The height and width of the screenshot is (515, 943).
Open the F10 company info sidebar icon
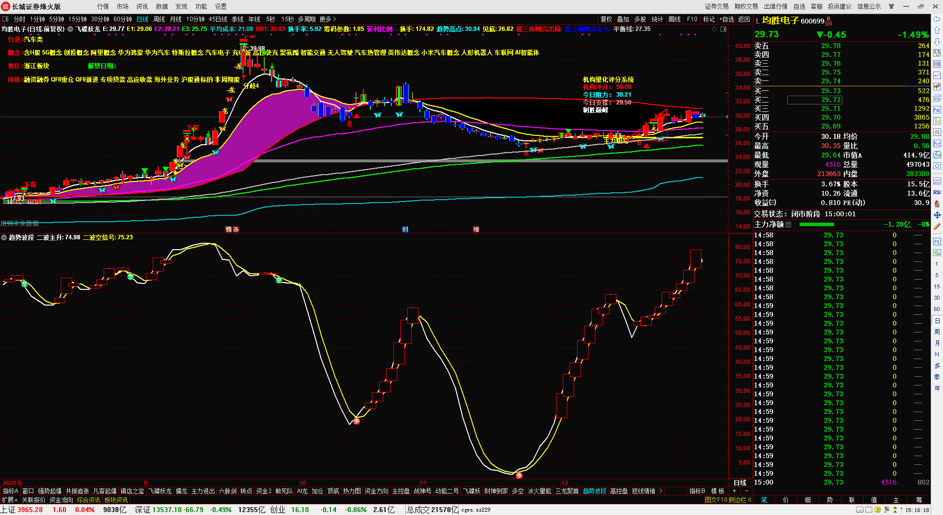(937, 109)
